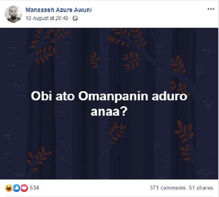Image resolution: width=219 pixels, height=197 pixels.
Task: Open the post options three-dot menu
Action: pyautogui.click(x=211, y=9)
